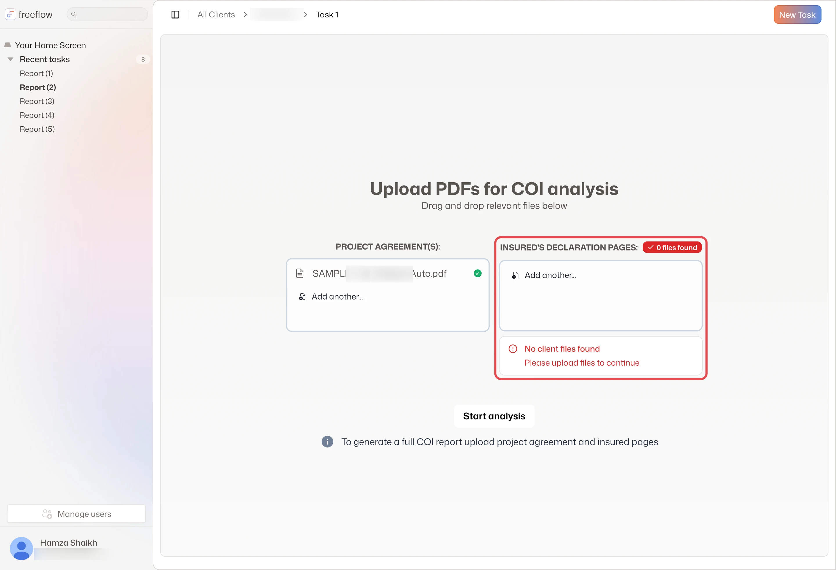This screenshot has height=570, width=836.
Task: Click the No client files found message
Action: pyautogui.click(x=562, y=349)
